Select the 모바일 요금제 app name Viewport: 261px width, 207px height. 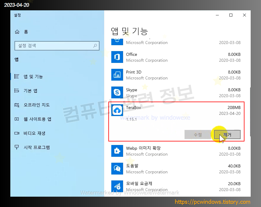coord(139,183)
